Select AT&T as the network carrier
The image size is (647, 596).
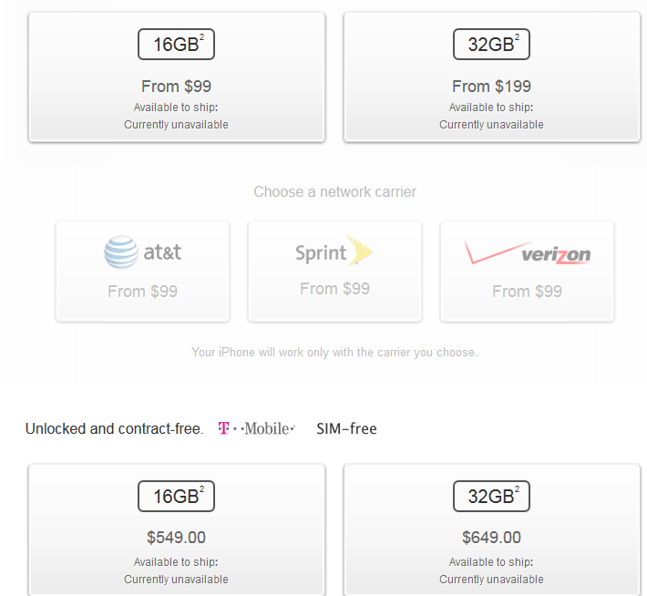tap(142, 271)
